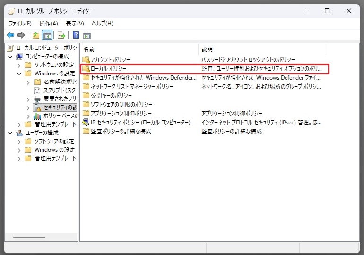Screen dimensions: 364x255
Task: Click the left pane horizontal scrollbar
Action: [x=29, y=237]
